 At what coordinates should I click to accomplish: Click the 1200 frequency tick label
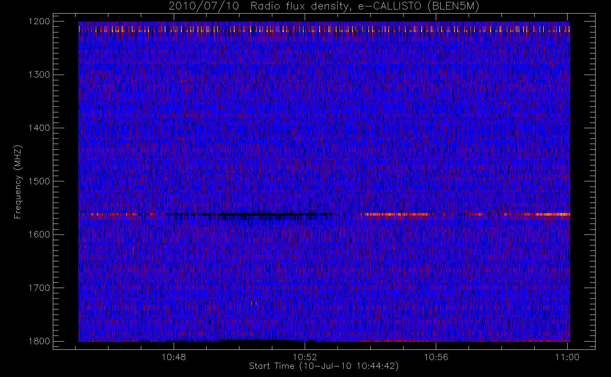pos(39,21)
